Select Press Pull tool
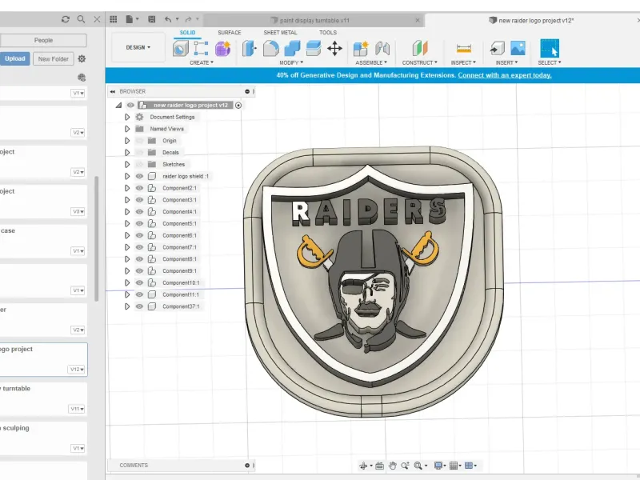Screen dimensions: 640x480 click(x=249, y=49)
